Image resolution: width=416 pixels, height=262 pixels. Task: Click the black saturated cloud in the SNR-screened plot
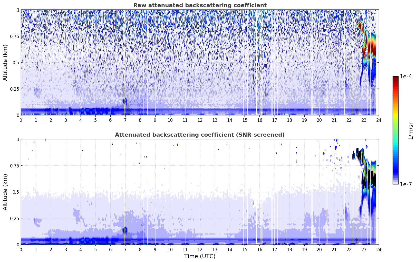coord(370,177)
